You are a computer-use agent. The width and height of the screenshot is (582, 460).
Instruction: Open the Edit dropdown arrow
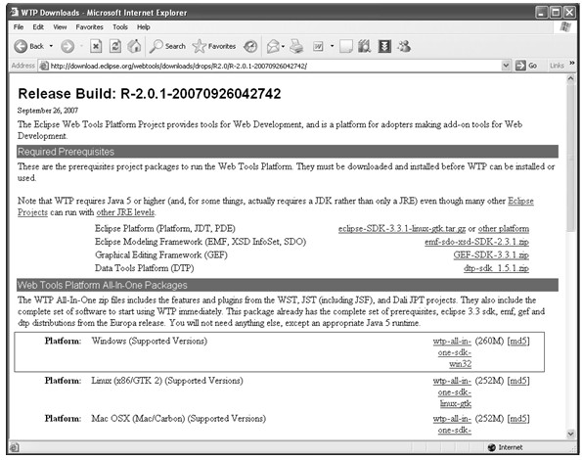333,46
